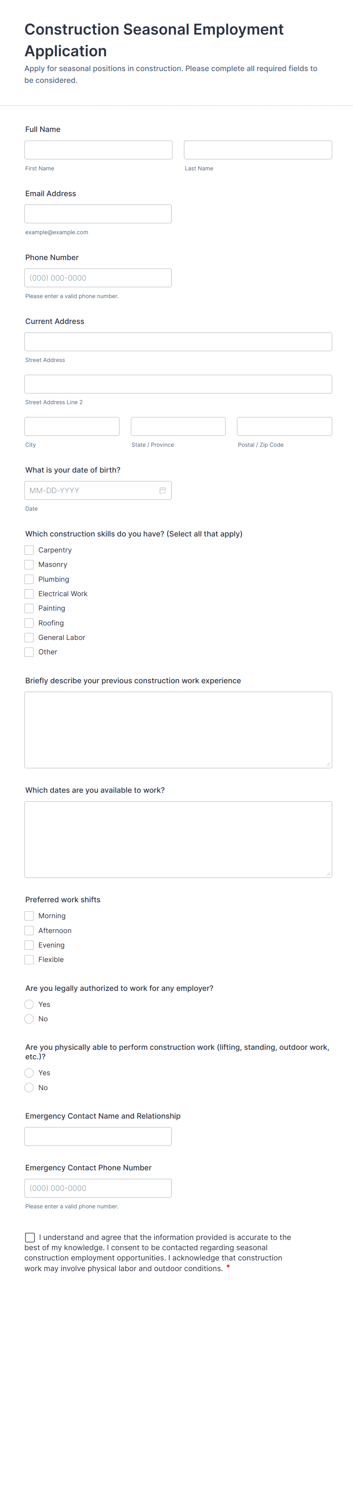Agree to the information accuracy statement
Screen dimensions: 353x1492
tap(30, 1237)
